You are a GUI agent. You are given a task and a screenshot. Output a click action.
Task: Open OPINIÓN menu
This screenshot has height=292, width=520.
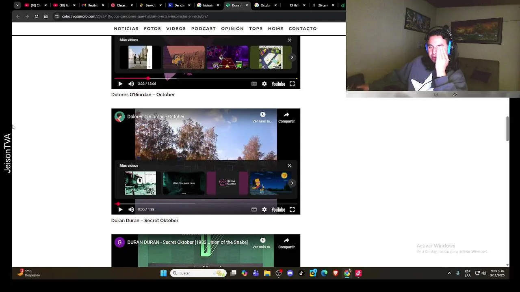[x=232, y=29]
